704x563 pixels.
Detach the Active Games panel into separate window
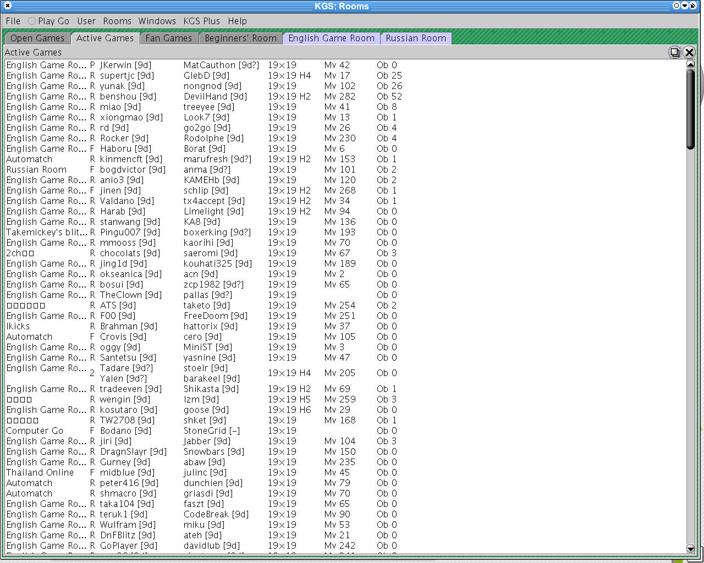coord(674,52)
